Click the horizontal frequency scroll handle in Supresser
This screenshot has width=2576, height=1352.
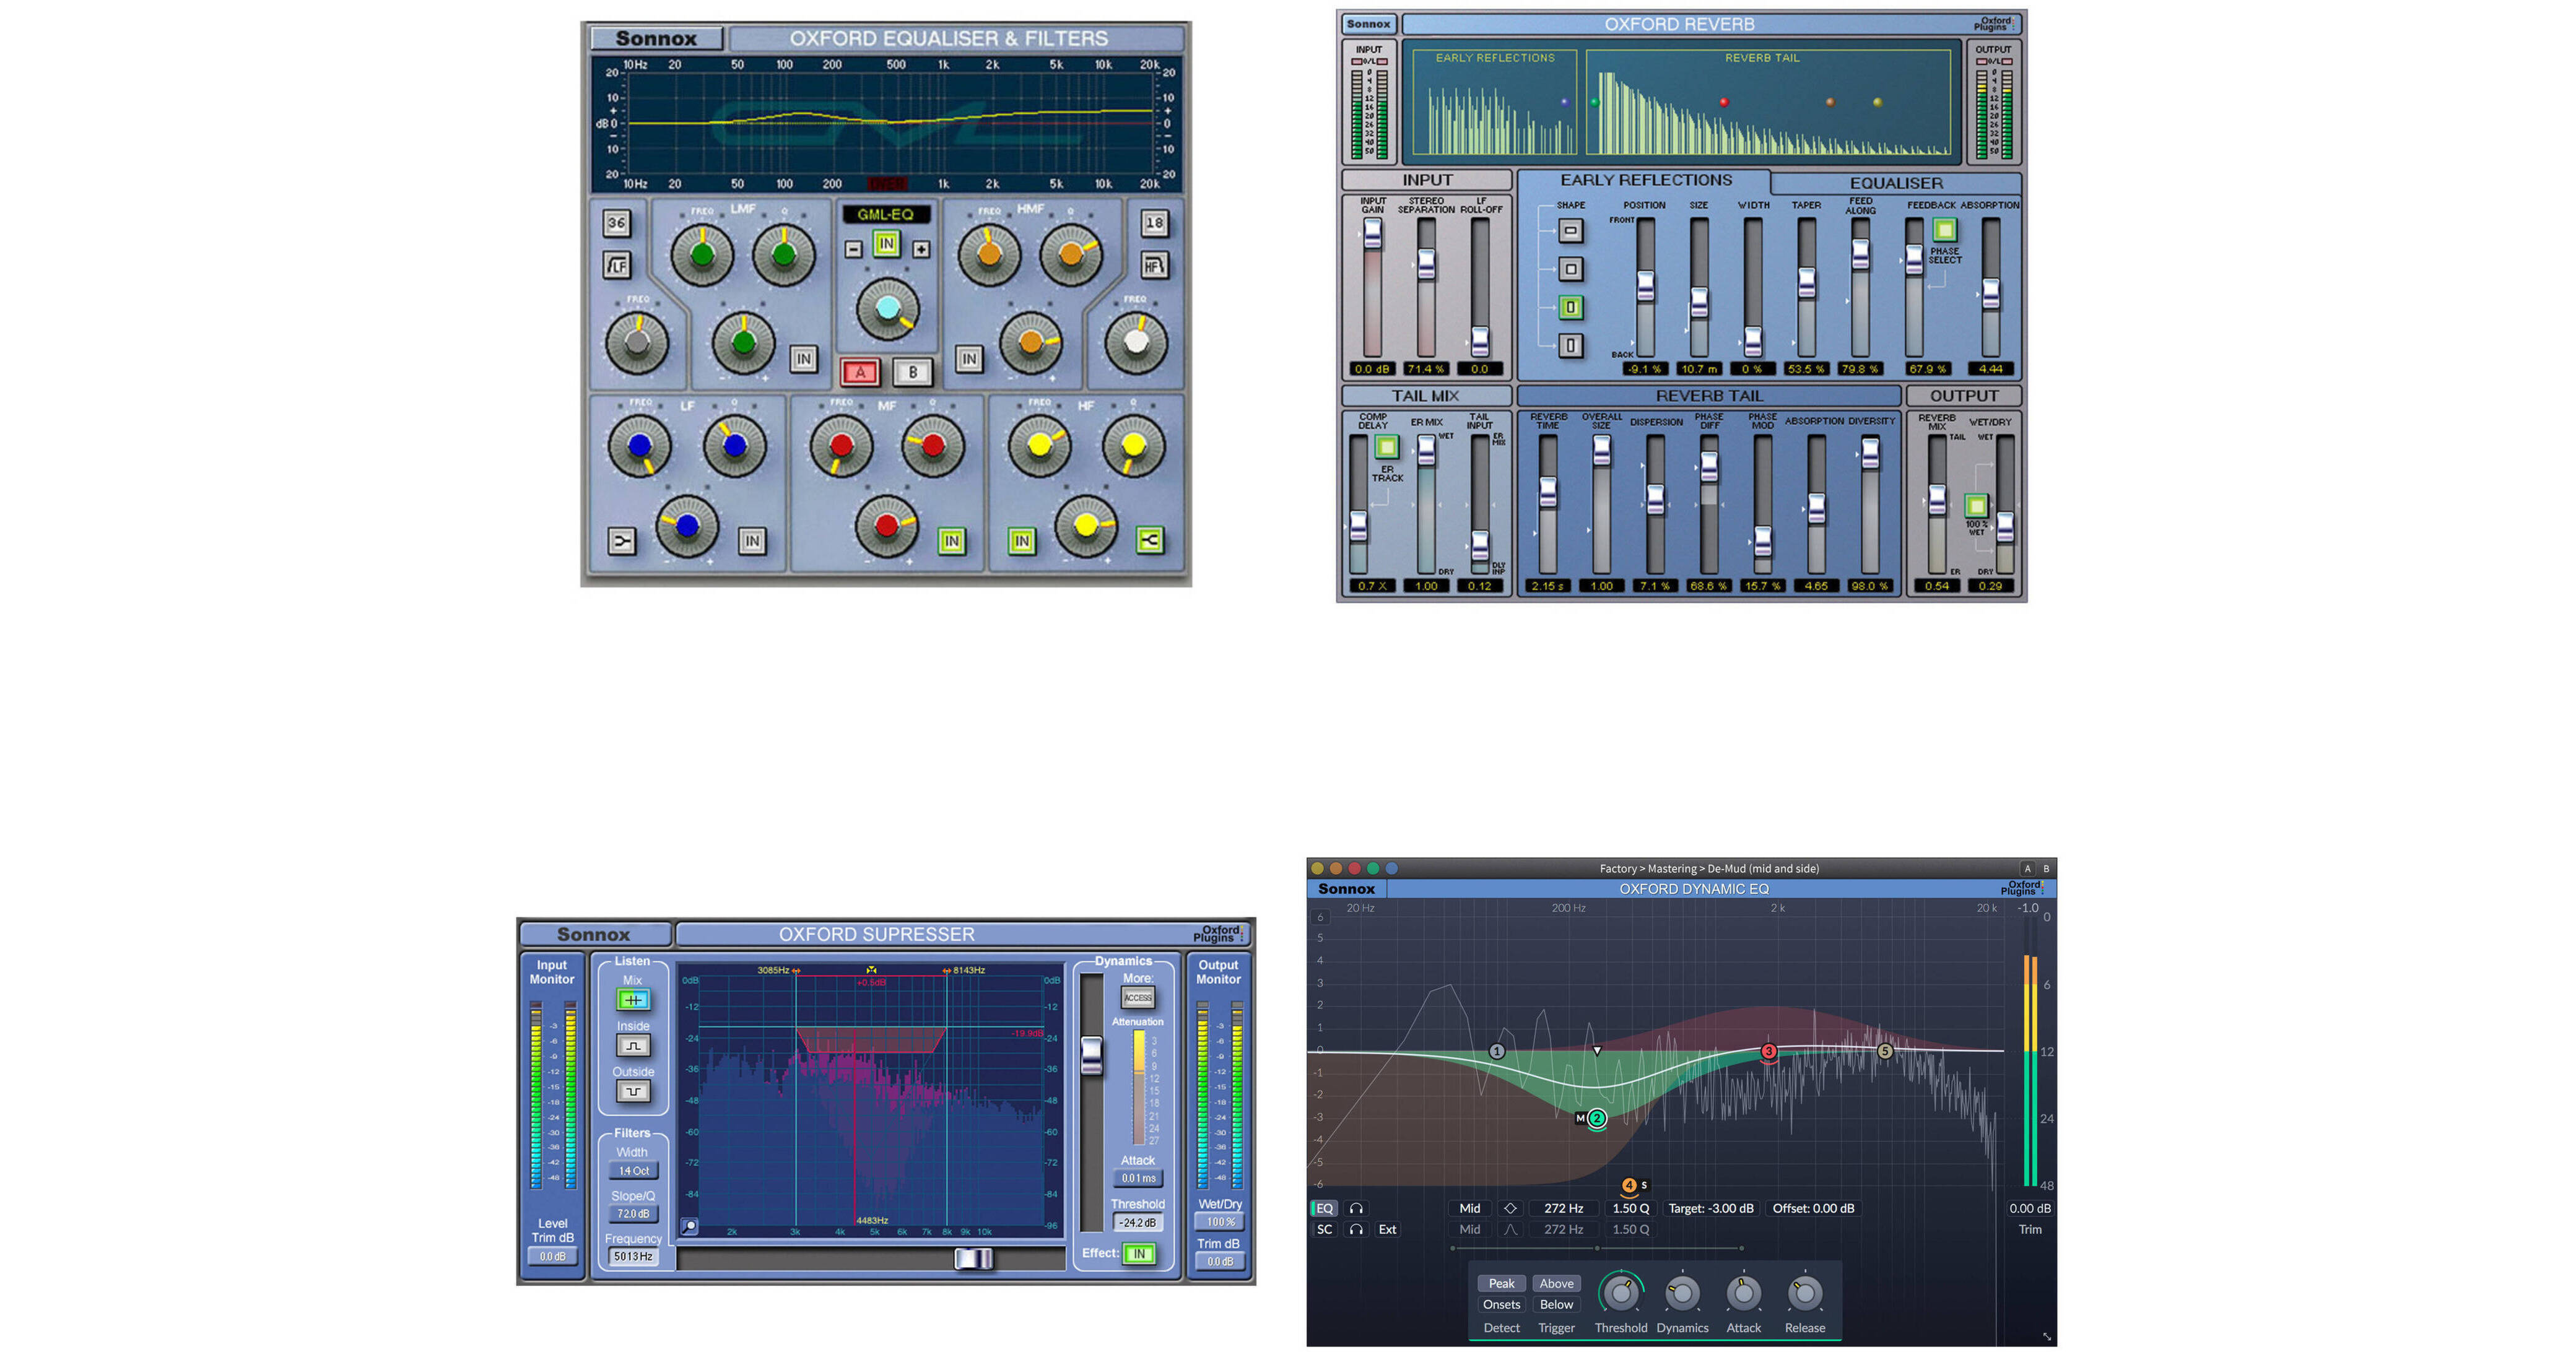point(974,1259)
